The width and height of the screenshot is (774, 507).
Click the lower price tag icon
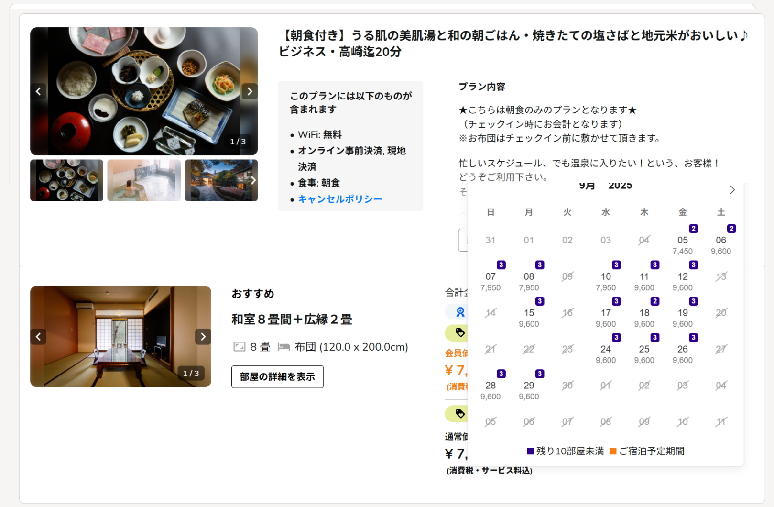click(x=460, y=414)
